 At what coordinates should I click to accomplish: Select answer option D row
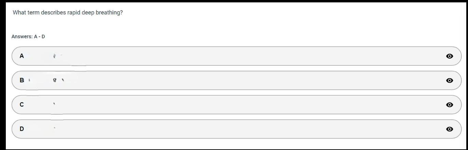pos(236,129)
